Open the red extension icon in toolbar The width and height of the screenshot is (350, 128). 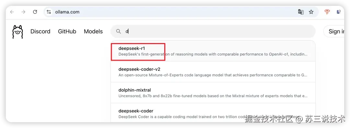pos(327,12)
